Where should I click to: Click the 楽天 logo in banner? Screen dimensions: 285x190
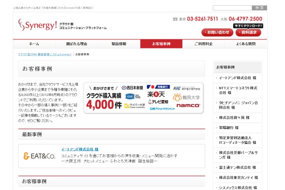coord(156,94)
